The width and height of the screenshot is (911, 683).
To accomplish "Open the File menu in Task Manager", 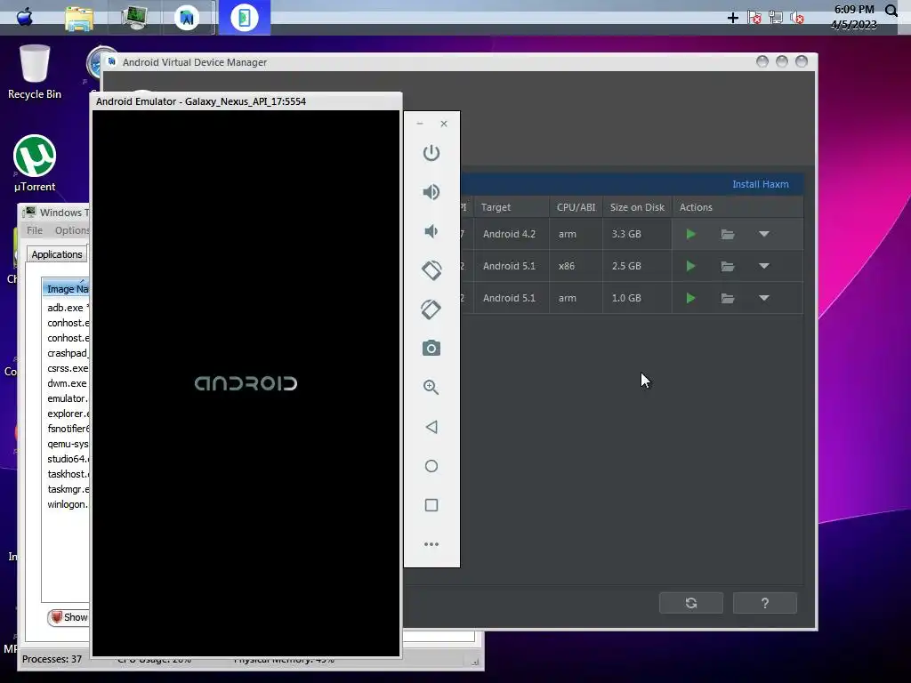I will pos(35,230).
